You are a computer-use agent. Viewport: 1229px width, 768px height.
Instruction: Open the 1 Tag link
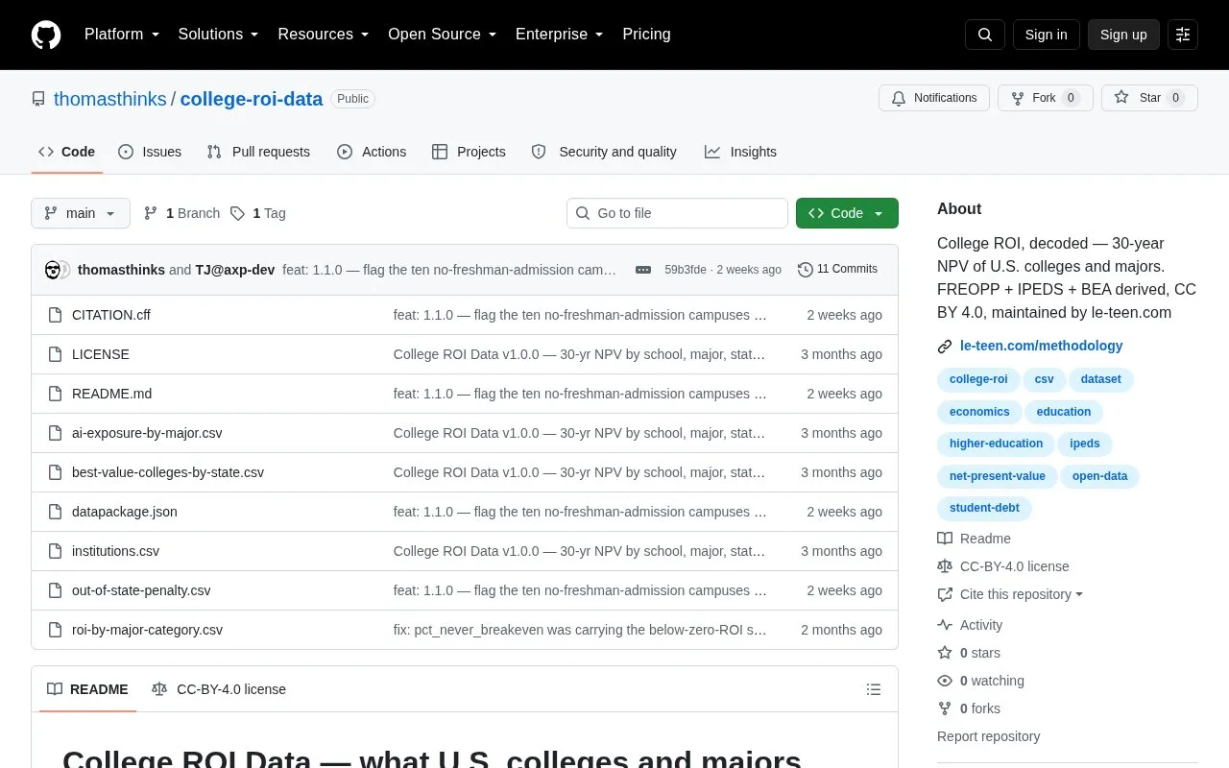point(257,213)
